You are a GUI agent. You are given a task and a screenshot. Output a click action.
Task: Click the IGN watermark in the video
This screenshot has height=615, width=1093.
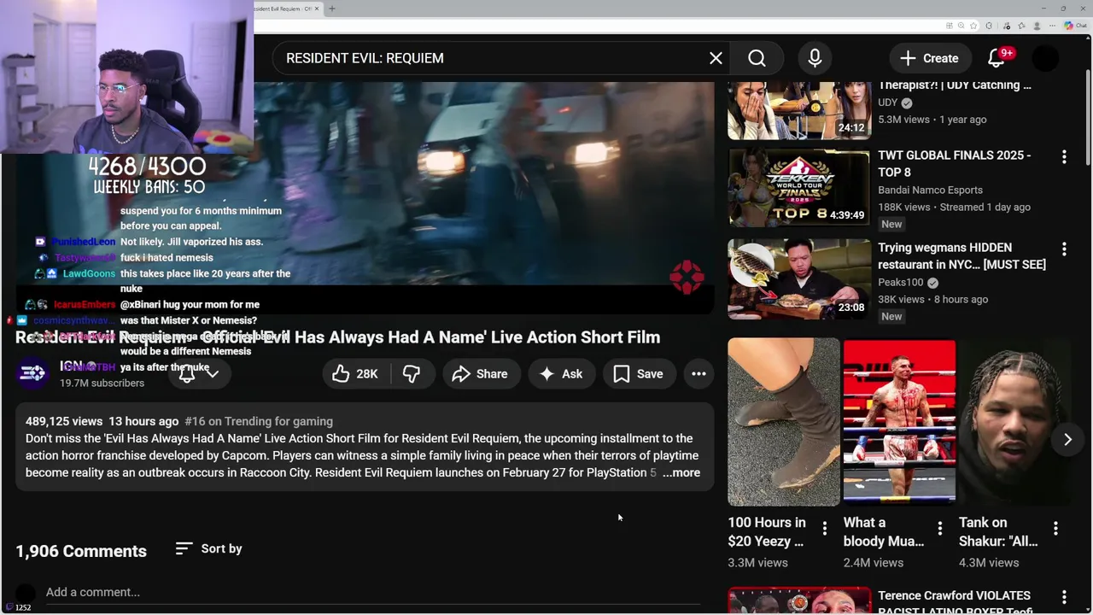[687, 276]
